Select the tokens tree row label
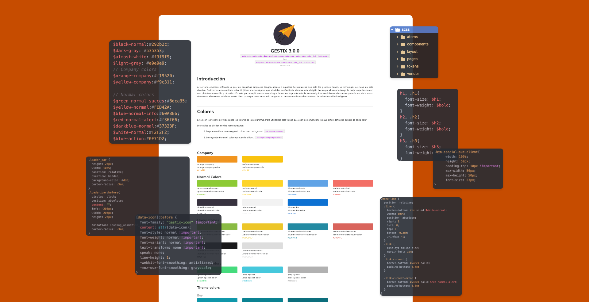This screenshot has height=302, width=589. [413, 66]
